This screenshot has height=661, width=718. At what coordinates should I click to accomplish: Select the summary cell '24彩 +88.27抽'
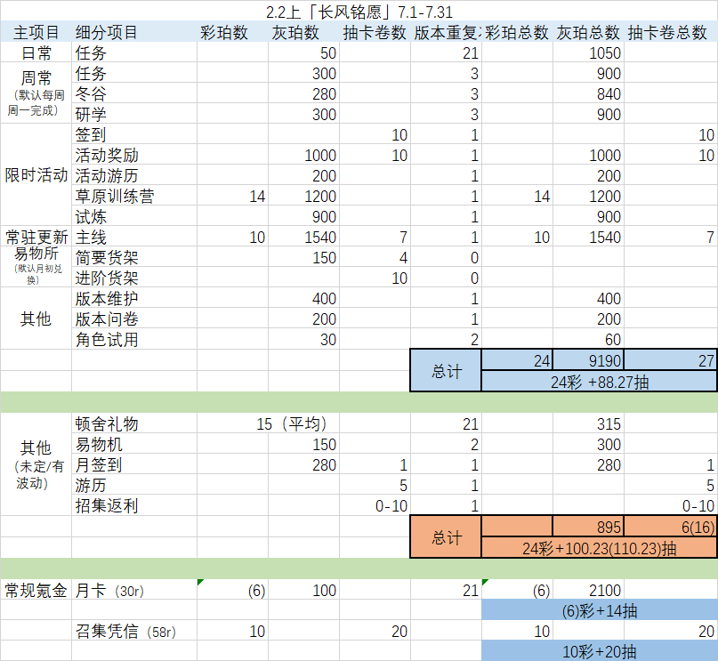600,382
